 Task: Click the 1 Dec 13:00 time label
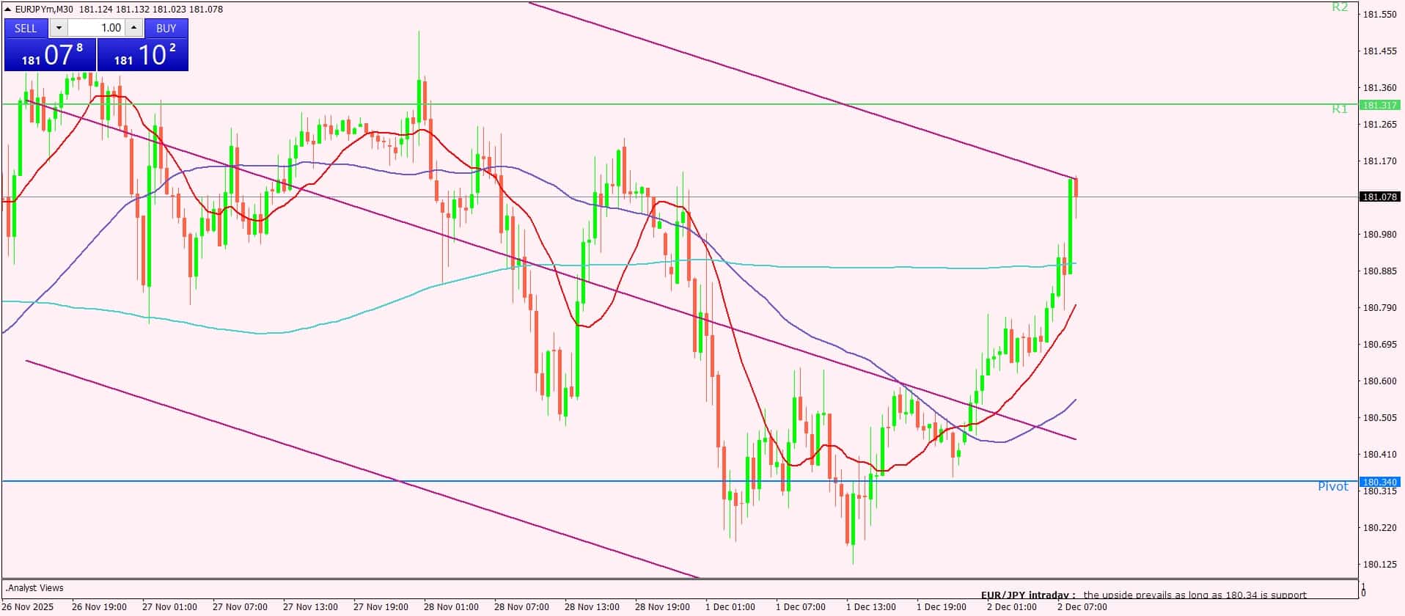(870, 607)
